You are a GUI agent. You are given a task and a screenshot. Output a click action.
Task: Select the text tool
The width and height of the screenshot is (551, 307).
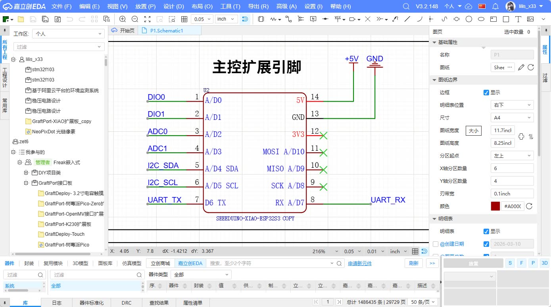tap(518, 19)
